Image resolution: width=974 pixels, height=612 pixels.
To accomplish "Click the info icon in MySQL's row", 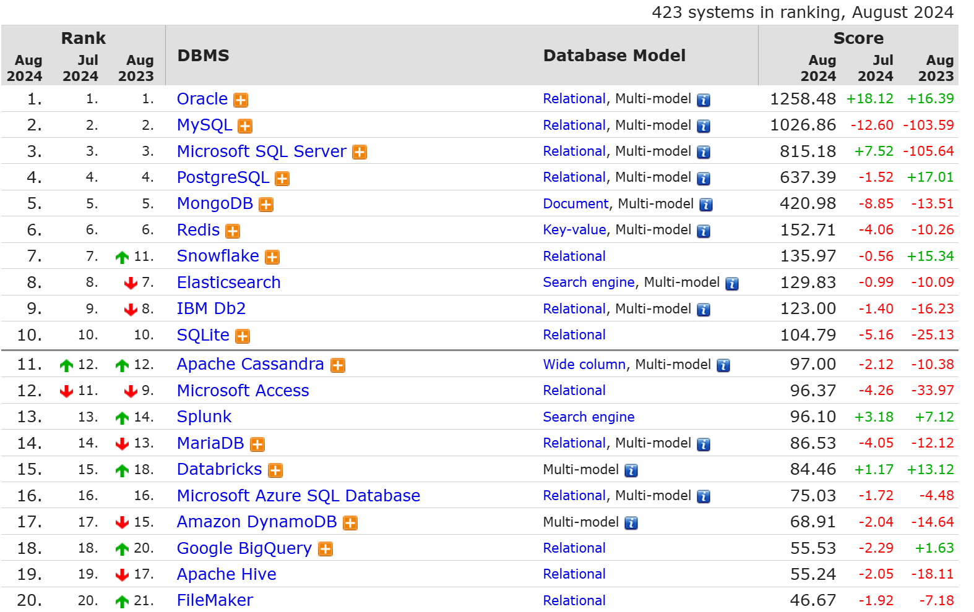I will pyautogui.click(x=704, y=126).
